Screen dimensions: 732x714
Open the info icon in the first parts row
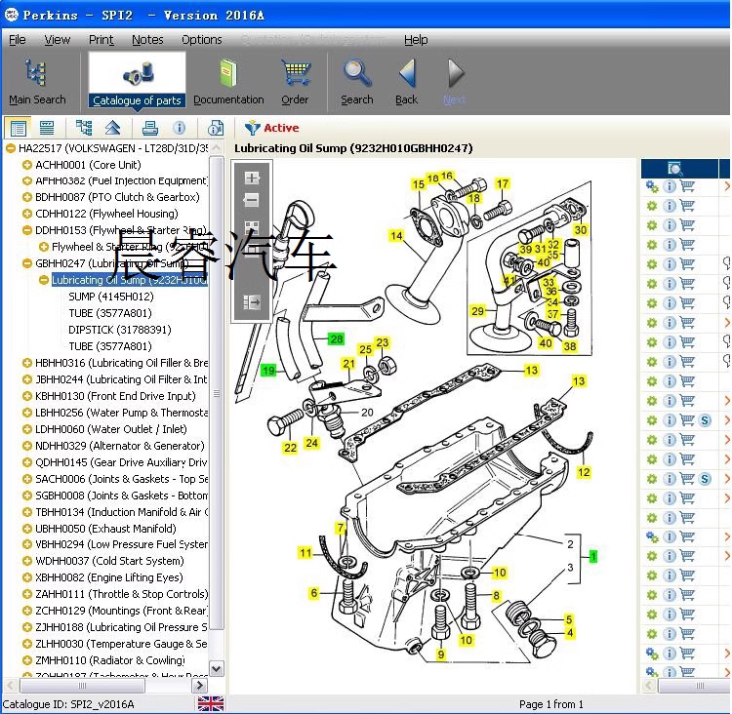[669, 186]
